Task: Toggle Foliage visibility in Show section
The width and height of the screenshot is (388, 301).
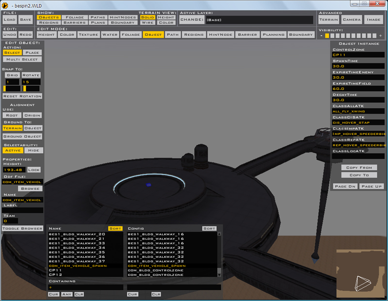Action: click(75, 17)
